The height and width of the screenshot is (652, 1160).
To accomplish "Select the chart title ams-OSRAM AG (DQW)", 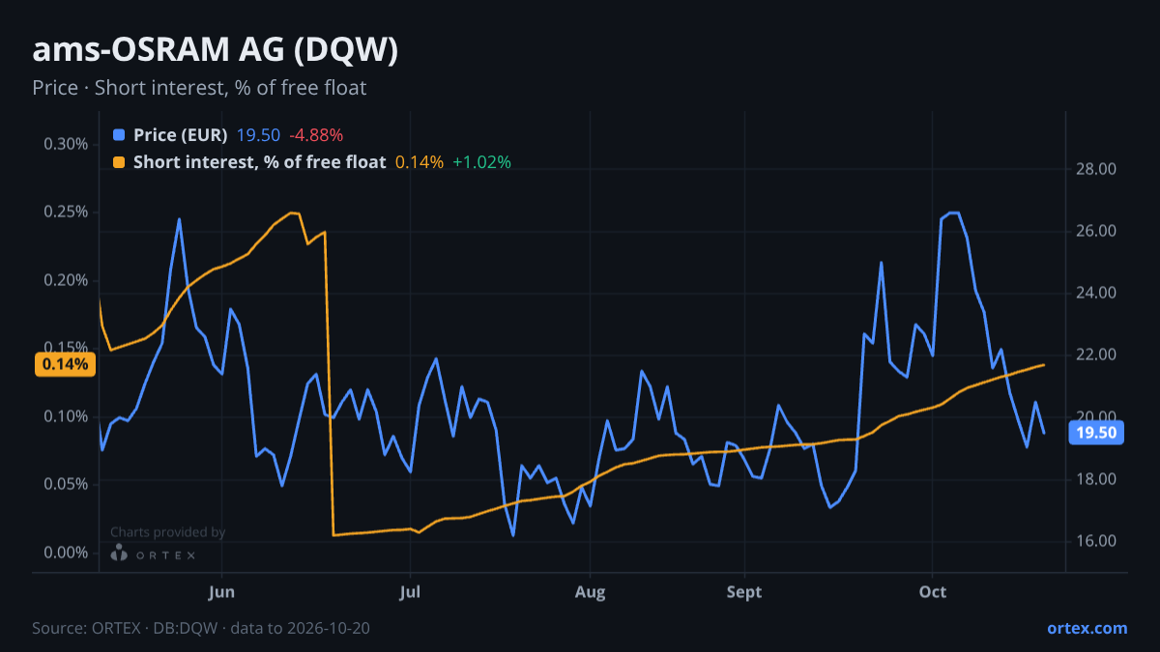I will pos(216,51).
